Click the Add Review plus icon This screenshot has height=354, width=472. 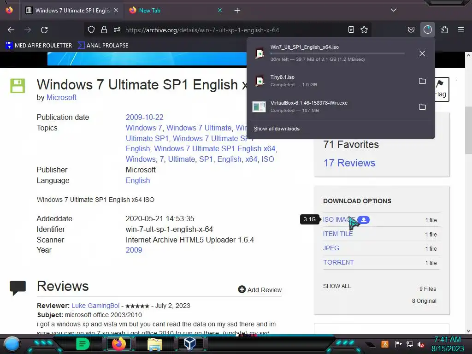point(242,289)
